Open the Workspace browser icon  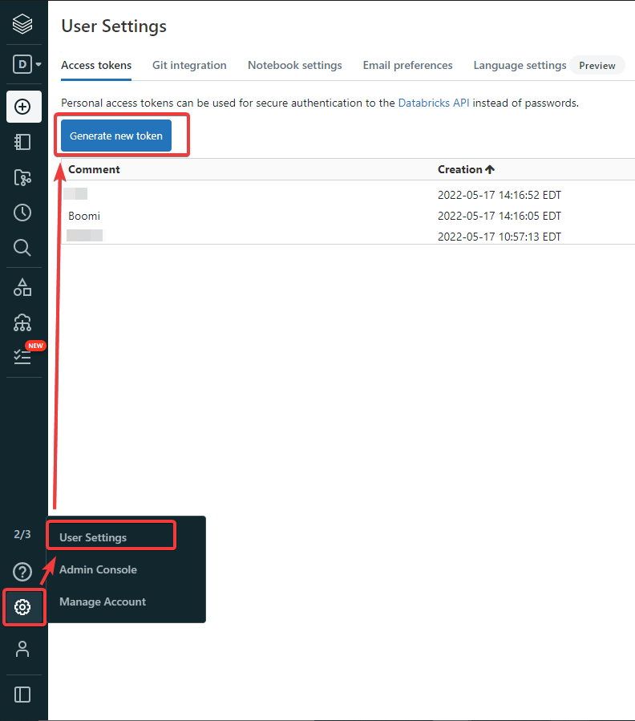[23, 142]
